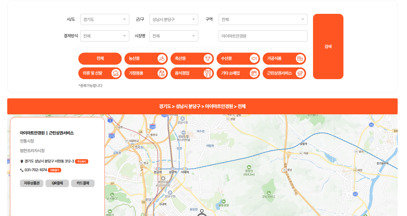Screen dimensions: 407x216
Task: Open the 결제방식 dropdown
Action: [x=105, y=36]
